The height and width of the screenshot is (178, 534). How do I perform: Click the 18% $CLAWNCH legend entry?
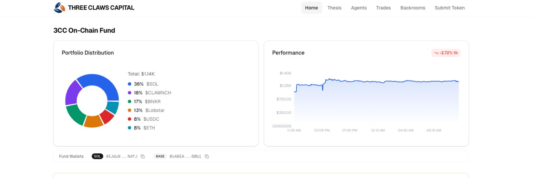(x=150, y=93)
